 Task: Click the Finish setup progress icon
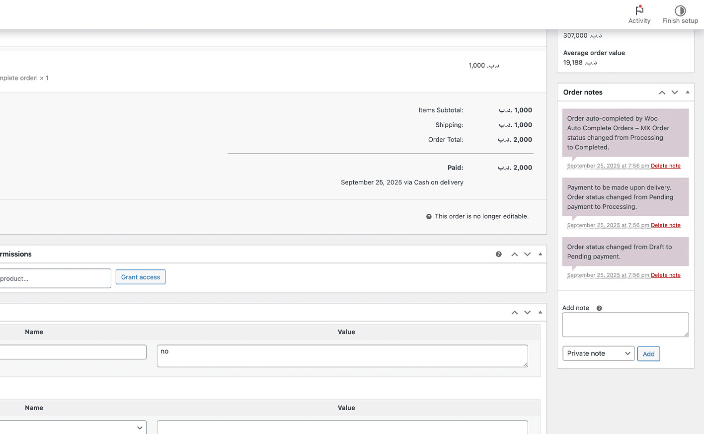tap(680, 10)
